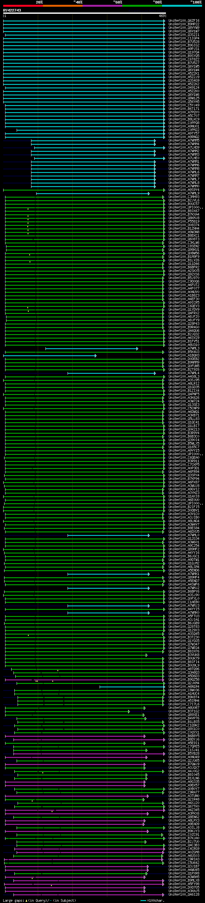Screen dimensions: 205x903
Task: Click the cyan alignment bar for UniRef100_A7WML3
Action: [92, 349]
